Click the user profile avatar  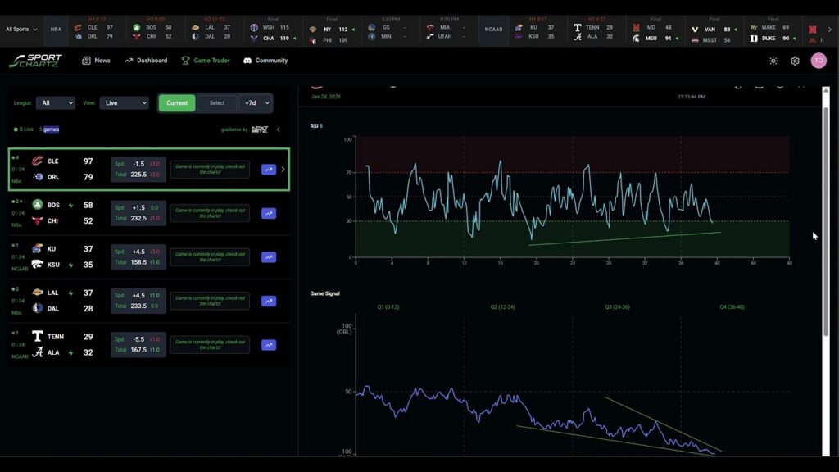pyautogui.click(x=818, y=61)
